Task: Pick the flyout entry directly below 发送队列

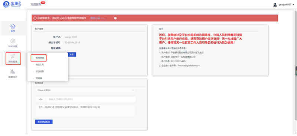Action: pos(40,71)
